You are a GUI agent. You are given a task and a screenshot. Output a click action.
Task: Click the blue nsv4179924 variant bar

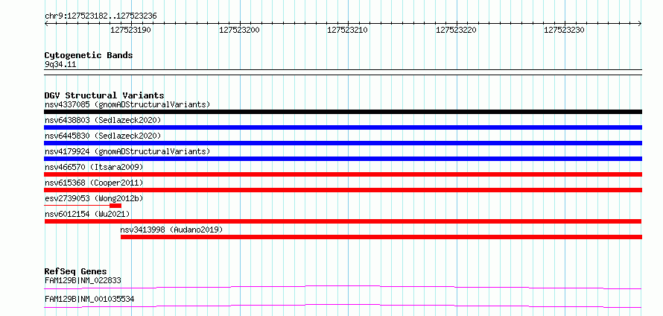(x=343, y=159)
